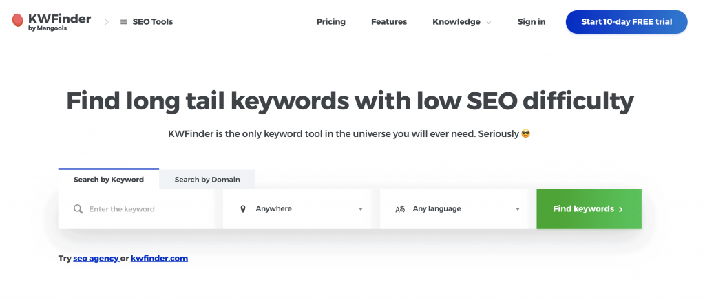Click the magnifying glass search icon
Screen dimensions: 705x300
pos(78,209)
